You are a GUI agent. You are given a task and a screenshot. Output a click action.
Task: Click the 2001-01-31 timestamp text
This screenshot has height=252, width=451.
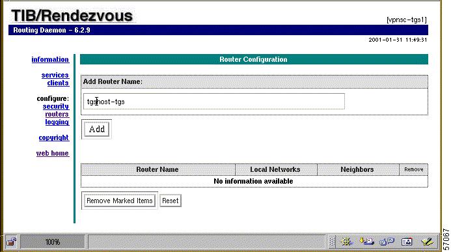pos(398,40)
